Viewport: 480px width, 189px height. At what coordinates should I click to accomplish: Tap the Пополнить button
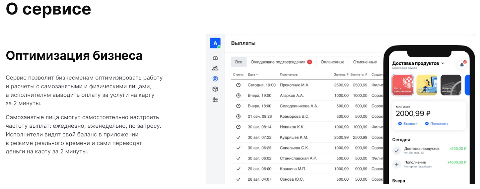(x=436, y=124)
